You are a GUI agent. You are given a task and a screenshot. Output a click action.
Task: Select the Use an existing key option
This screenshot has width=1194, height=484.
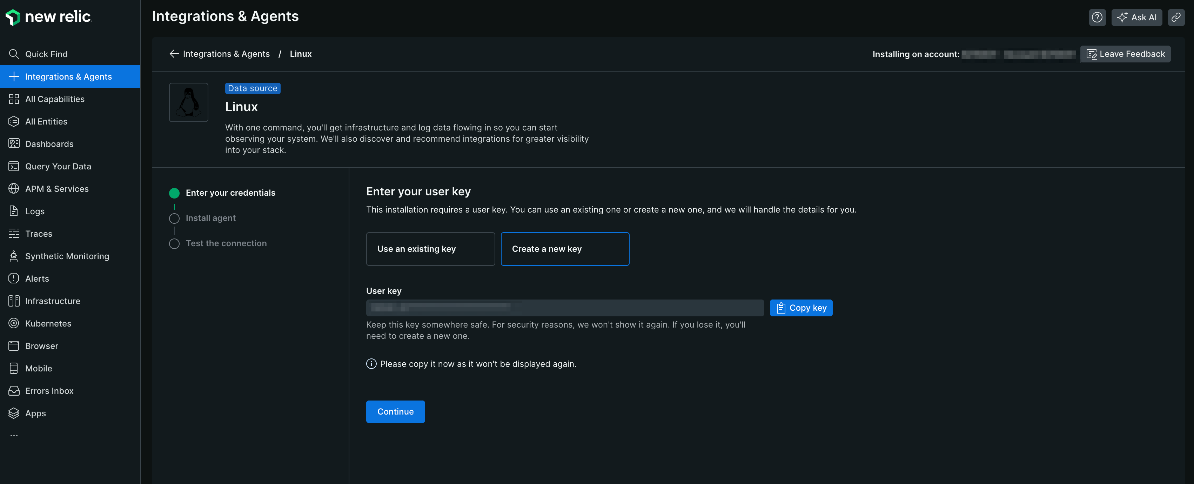coord(430,249)
